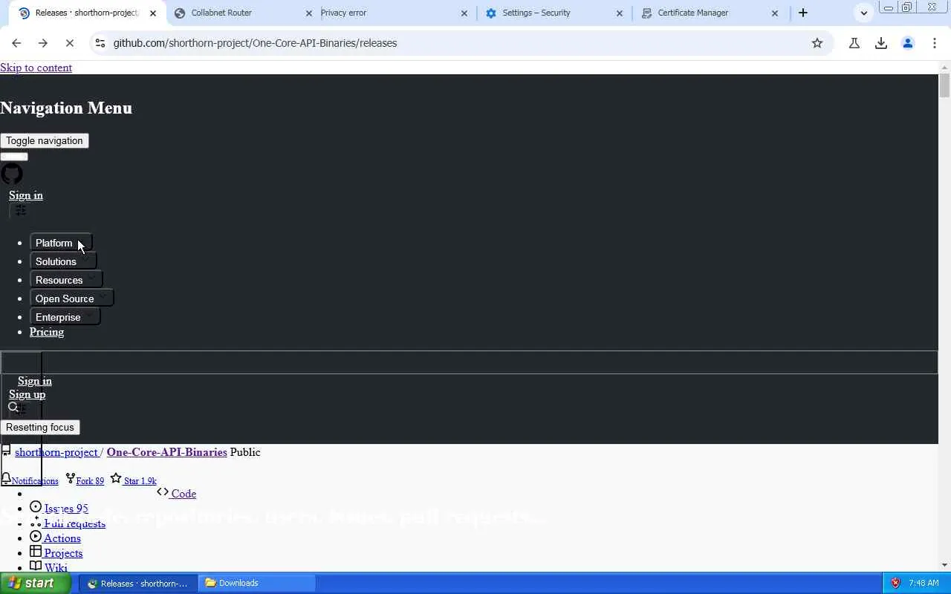Screen dimensions: 951x594
Task: Click the search magnifier icon below Sign up
Action: point(13,407)
